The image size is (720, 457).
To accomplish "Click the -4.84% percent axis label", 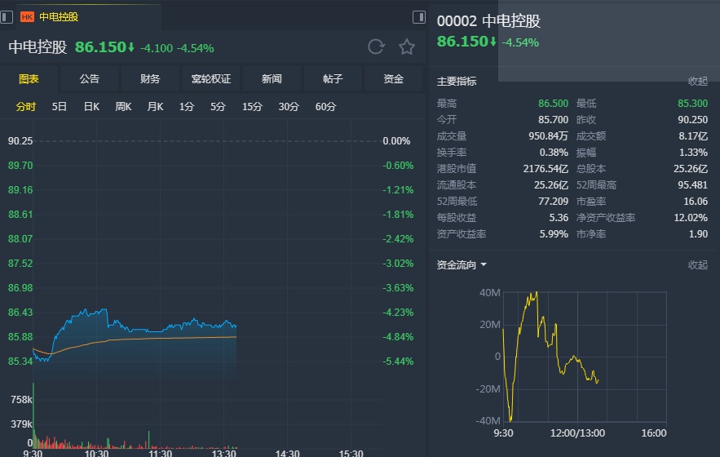I will [x=398, y=337].
